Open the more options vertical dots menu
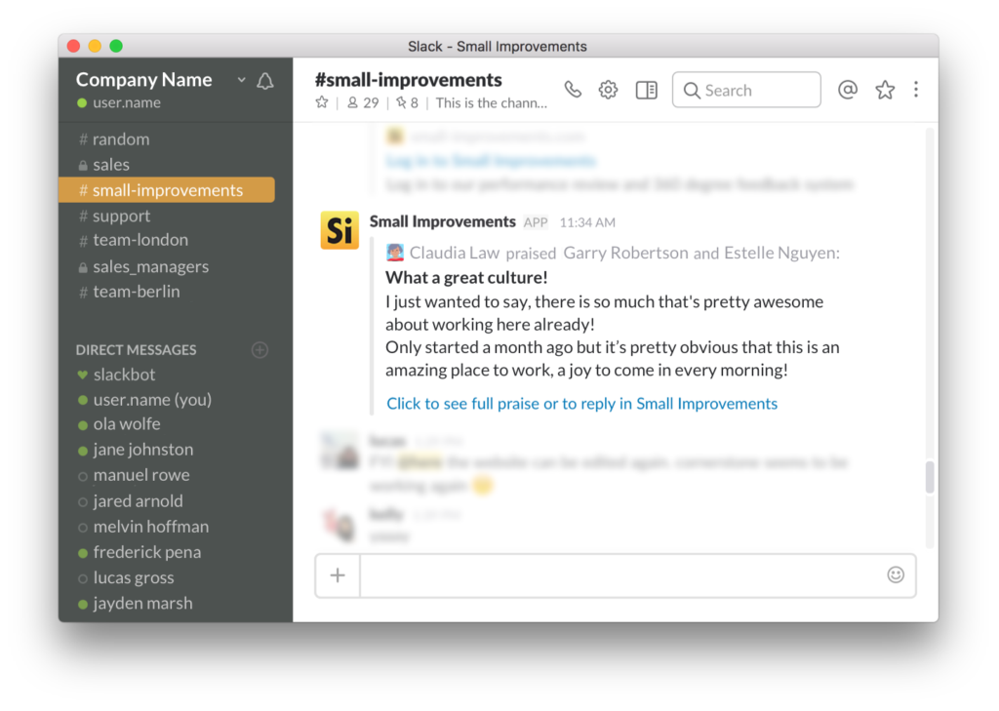Screen dimensions: 999x711 click(x=915, y=90)
